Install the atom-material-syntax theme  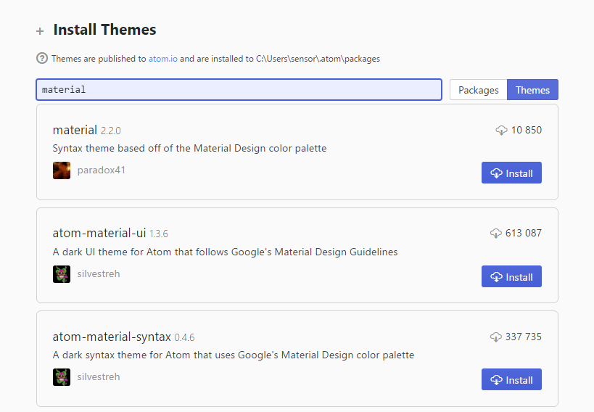click(511, 379)
